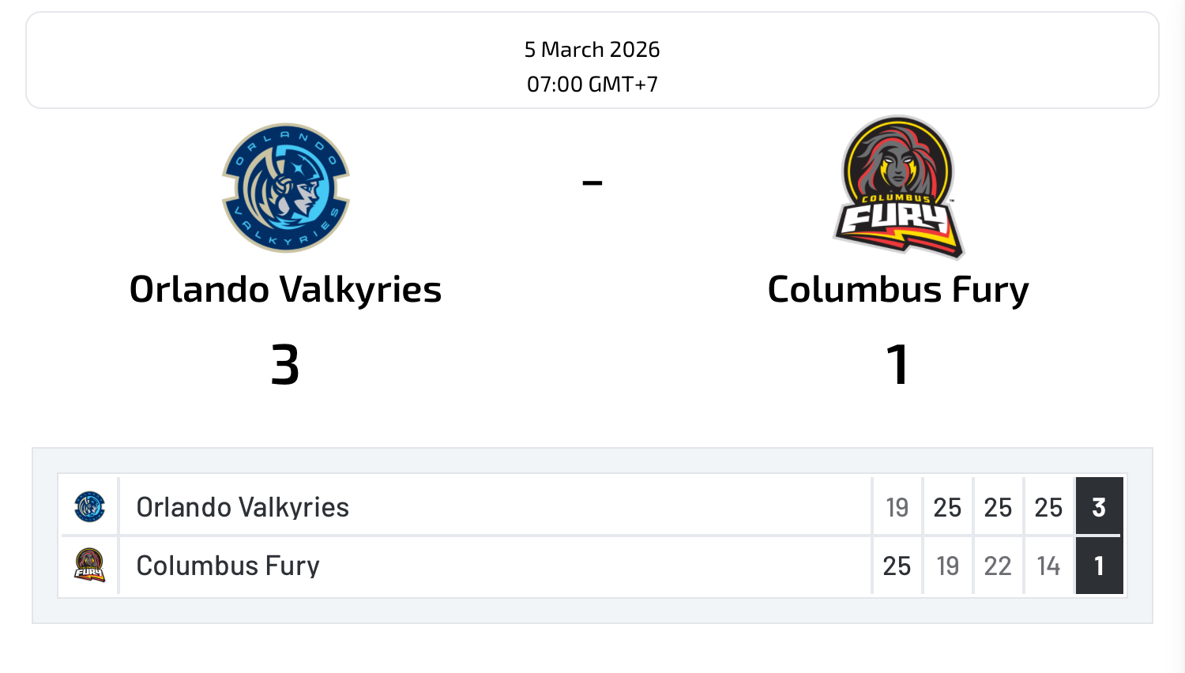Image resolution: width=1185 pixels, height=673 pixels.
Task: Click the match time 07:00 GMT+7
Action: 592,84
